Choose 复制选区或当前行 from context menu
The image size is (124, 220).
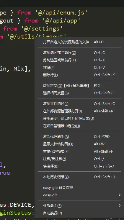click(79, 53)
